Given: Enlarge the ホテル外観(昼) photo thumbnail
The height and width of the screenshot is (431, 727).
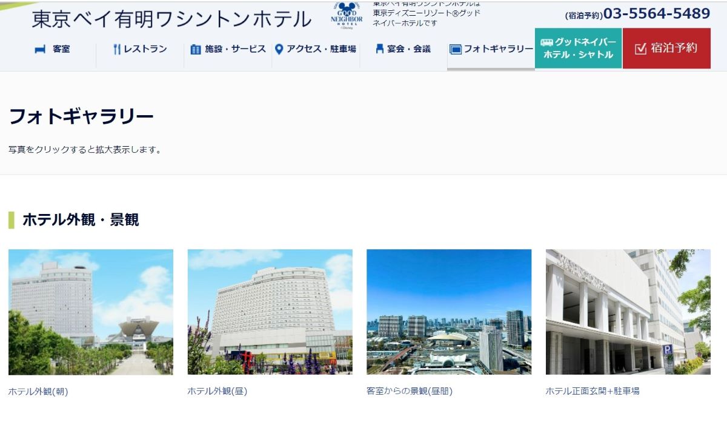Looking at the screenshot, I should 270,312.
